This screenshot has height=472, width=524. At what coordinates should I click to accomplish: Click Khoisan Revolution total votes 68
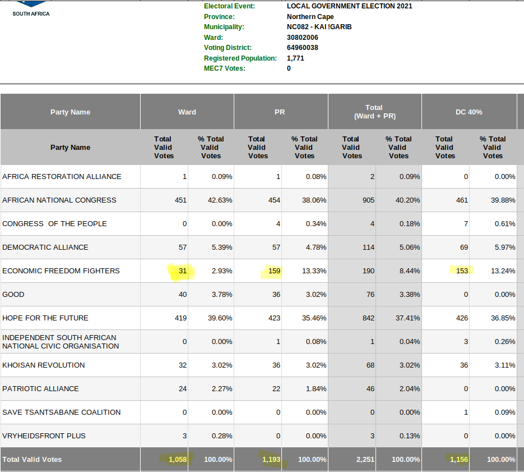pos(370,365)
